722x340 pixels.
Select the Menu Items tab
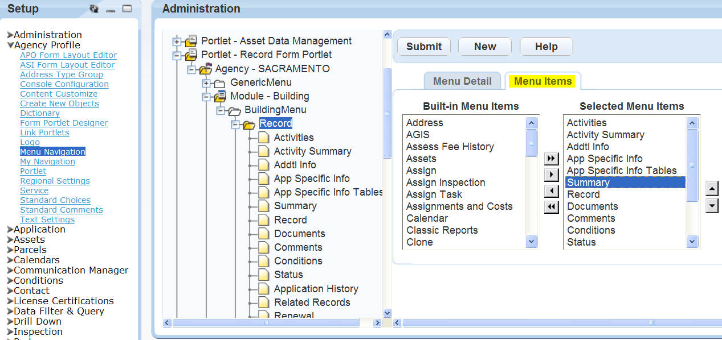point(542,81)
